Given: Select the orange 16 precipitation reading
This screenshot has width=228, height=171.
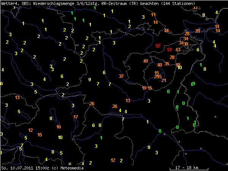Looking at the screenshot, I should point(59,127).
